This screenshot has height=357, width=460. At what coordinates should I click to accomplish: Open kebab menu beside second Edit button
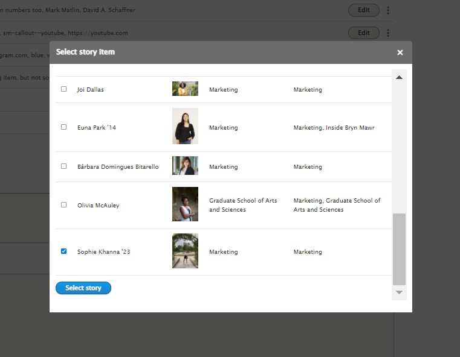[x=388, y=33]
